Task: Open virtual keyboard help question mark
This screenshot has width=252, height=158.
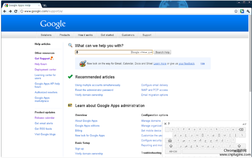Action: [169, 124]
